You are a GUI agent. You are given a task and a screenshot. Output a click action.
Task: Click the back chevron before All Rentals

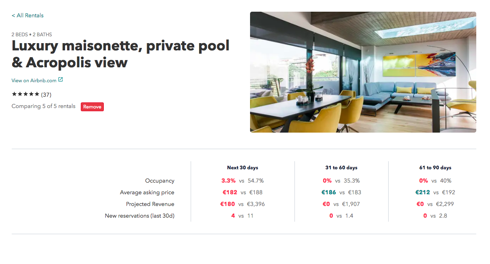coord(13,15)
